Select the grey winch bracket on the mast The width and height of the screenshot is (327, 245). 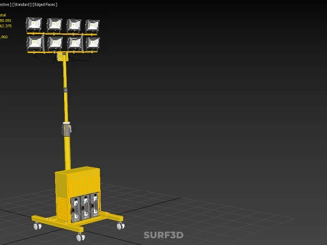click(x=67, y=129)
